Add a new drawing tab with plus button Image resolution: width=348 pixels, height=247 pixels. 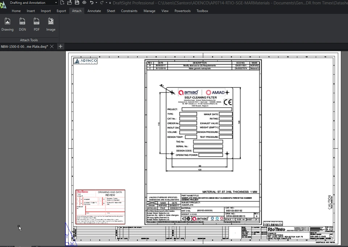point(61,46)
